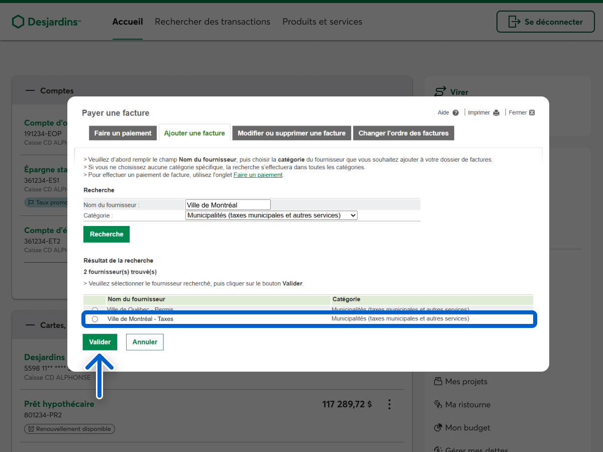
Task: Select Ville de Montréal - Taxes radio button
Action: pyautogui.click(x=95, y=319)
